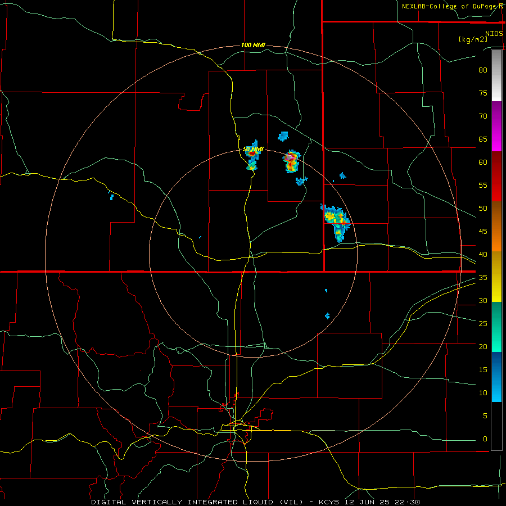This screenshot has height=506, width=506.
Task: Click scale value "5"
Action: click(x=485, y=415)
